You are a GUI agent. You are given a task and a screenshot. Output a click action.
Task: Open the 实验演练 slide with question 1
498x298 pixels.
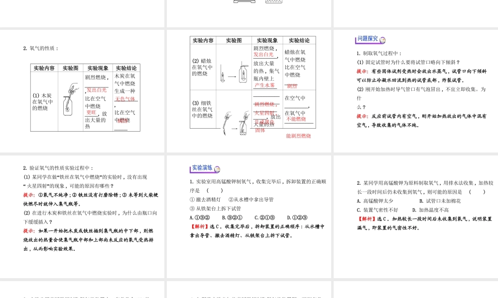click(249, 217)
